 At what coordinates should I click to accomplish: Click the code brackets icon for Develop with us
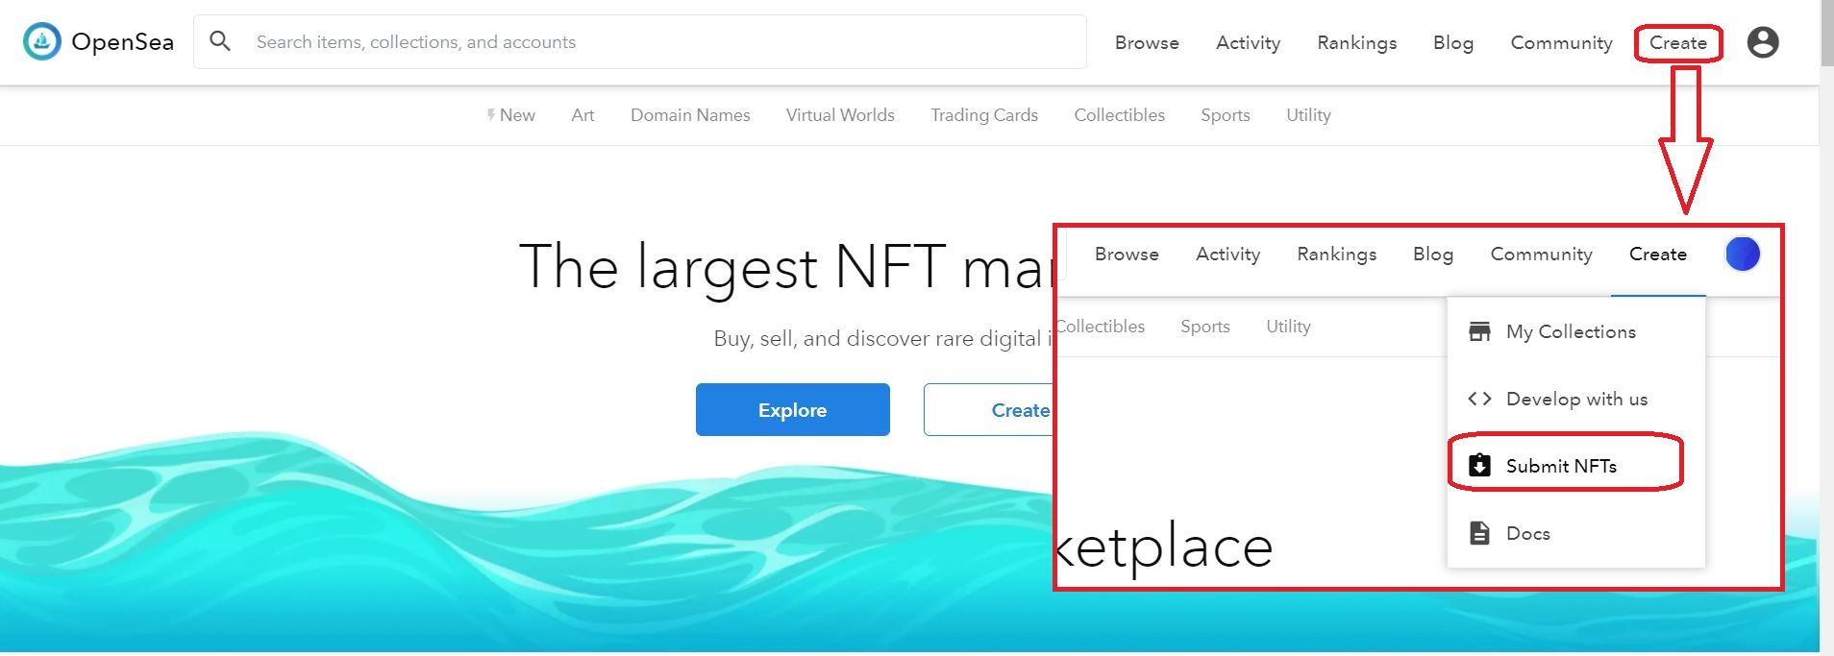1480,399
